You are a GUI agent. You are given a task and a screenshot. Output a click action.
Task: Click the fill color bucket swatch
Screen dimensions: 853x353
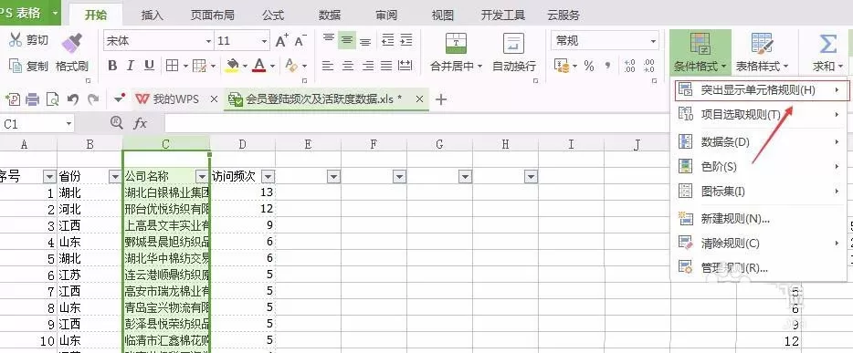233,66
